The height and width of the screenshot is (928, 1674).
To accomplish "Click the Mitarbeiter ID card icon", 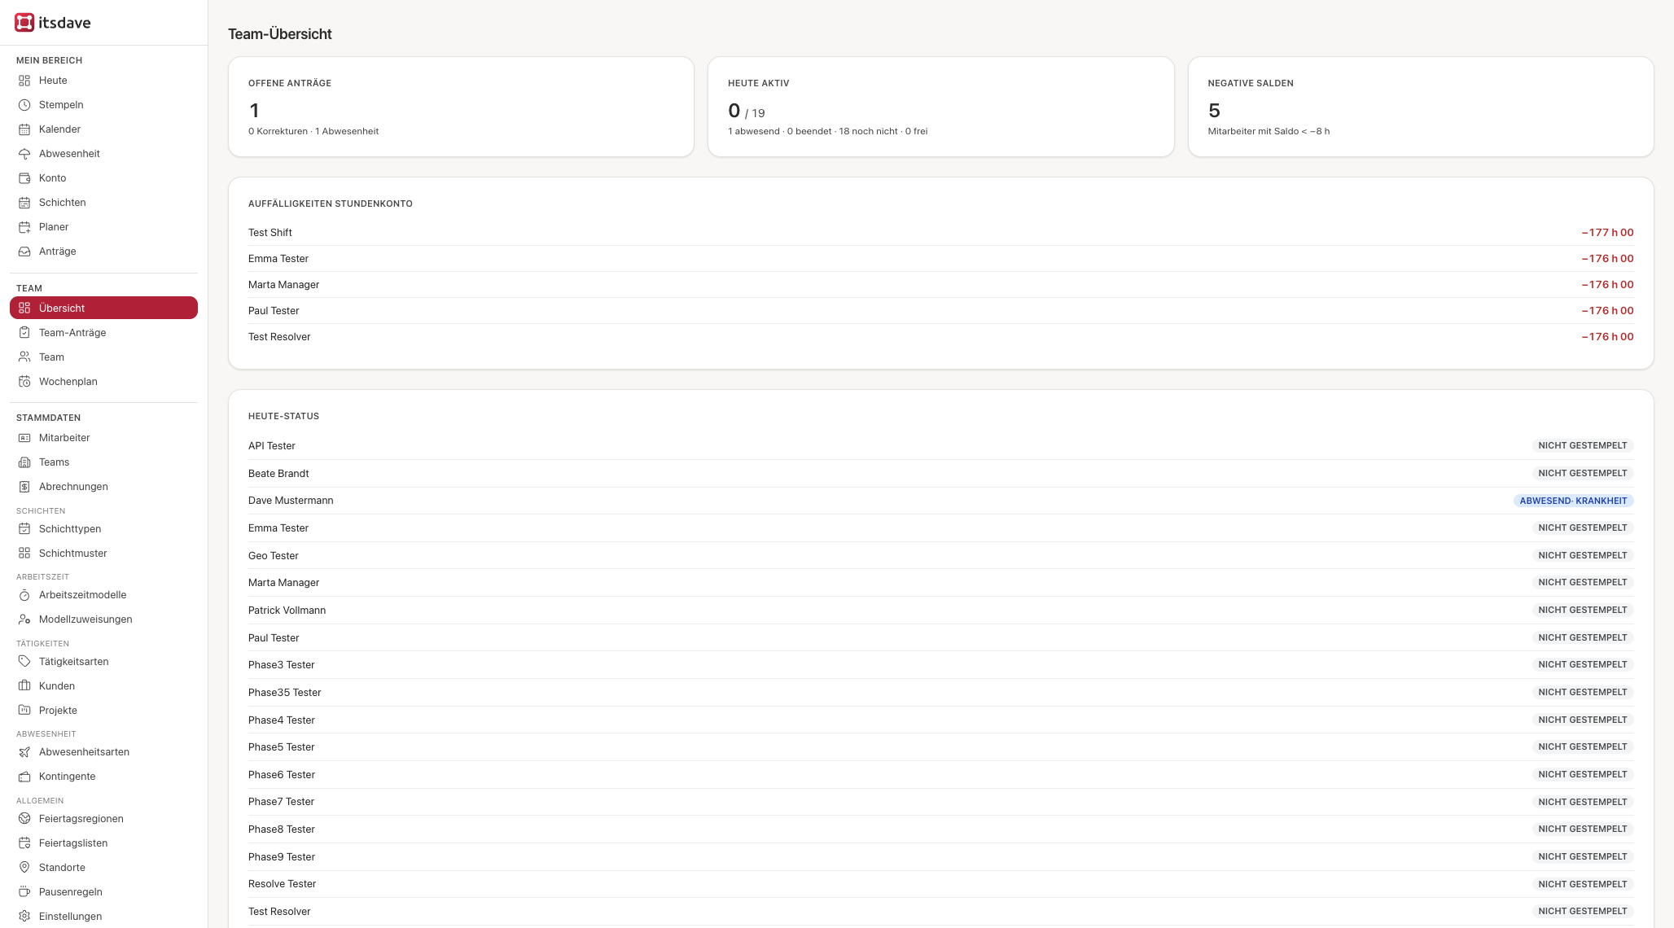I will 24,438.
